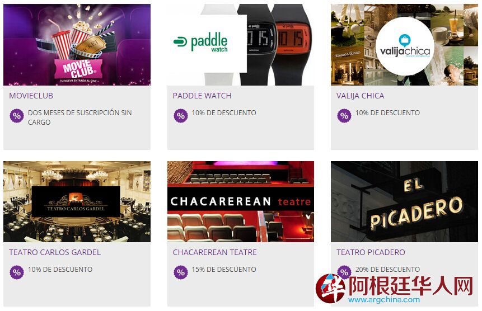The height and width of the screenshot is (311, 482).
Task: Open the Valija Chica logo image
Action: tap(404, 45)
